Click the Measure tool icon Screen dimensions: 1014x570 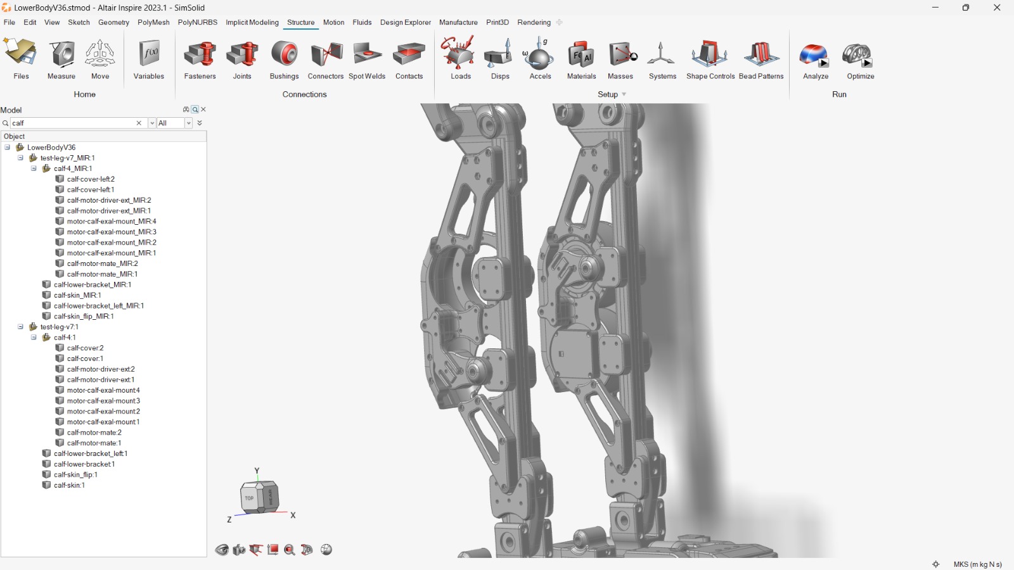61,56
